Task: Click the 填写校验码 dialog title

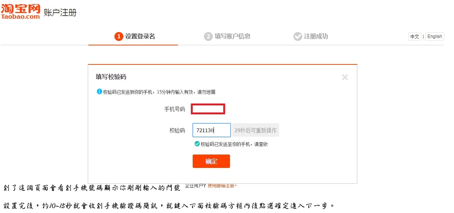Action: click(x=111, y=77)
